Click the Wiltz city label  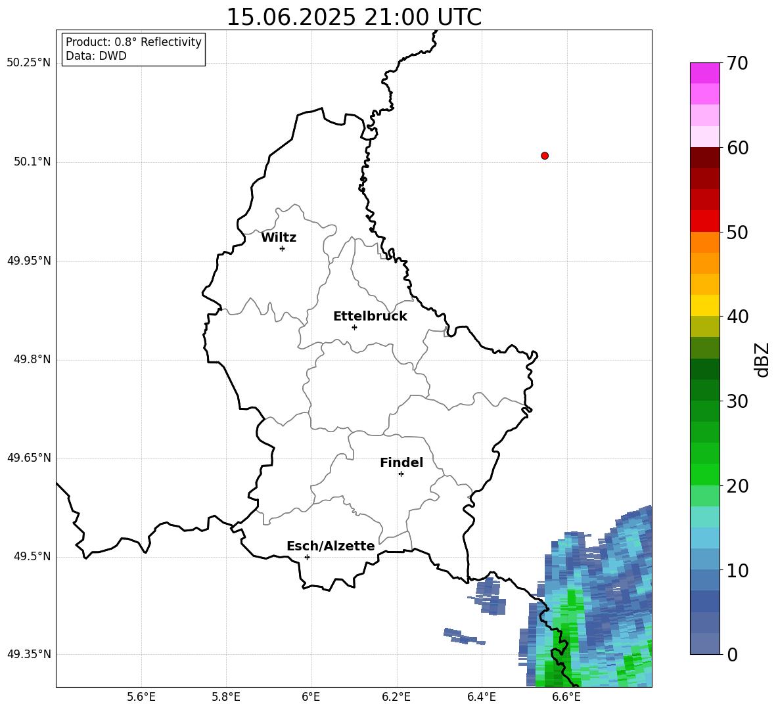click(x=279, y=238)
